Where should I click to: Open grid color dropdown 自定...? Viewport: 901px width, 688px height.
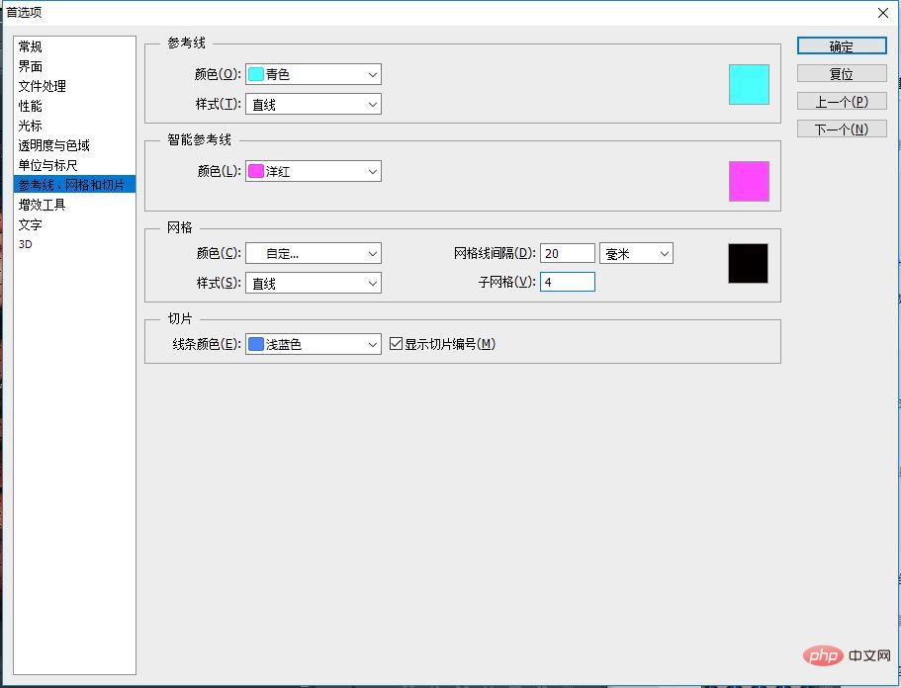pos(314,253)
